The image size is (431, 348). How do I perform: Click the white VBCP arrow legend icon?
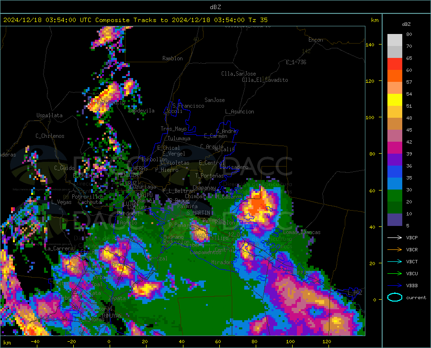[395, 237]
